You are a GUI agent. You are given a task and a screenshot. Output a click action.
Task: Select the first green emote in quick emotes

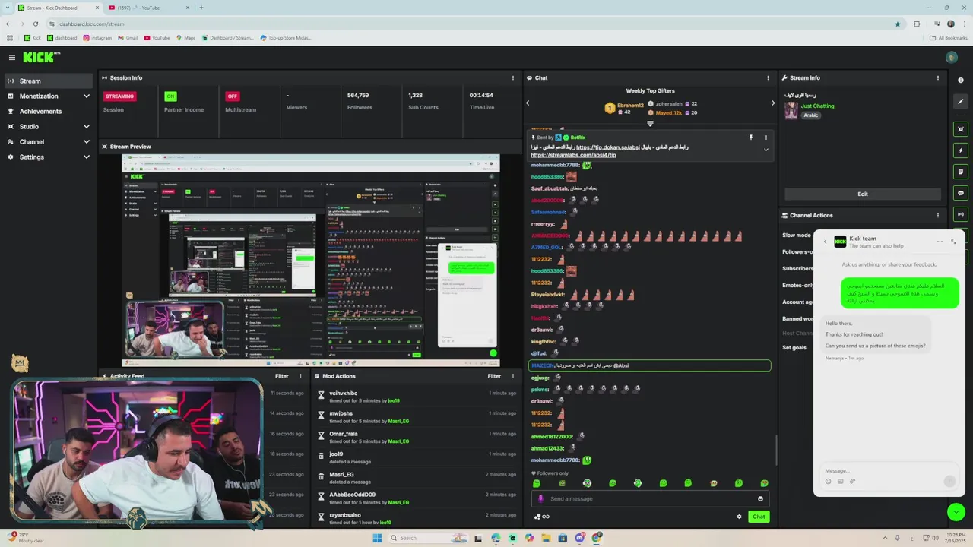(x=537, y=483)
